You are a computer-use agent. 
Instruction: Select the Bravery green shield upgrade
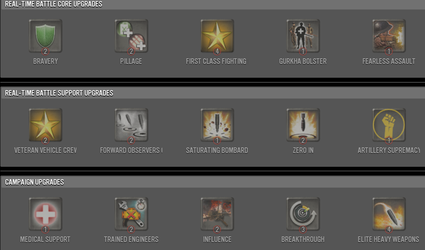[46, 36]
